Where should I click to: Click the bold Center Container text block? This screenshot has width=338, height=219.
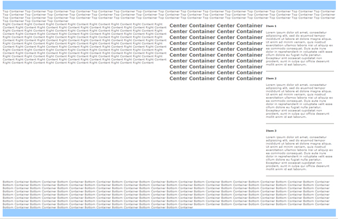[x=216, y=52]
